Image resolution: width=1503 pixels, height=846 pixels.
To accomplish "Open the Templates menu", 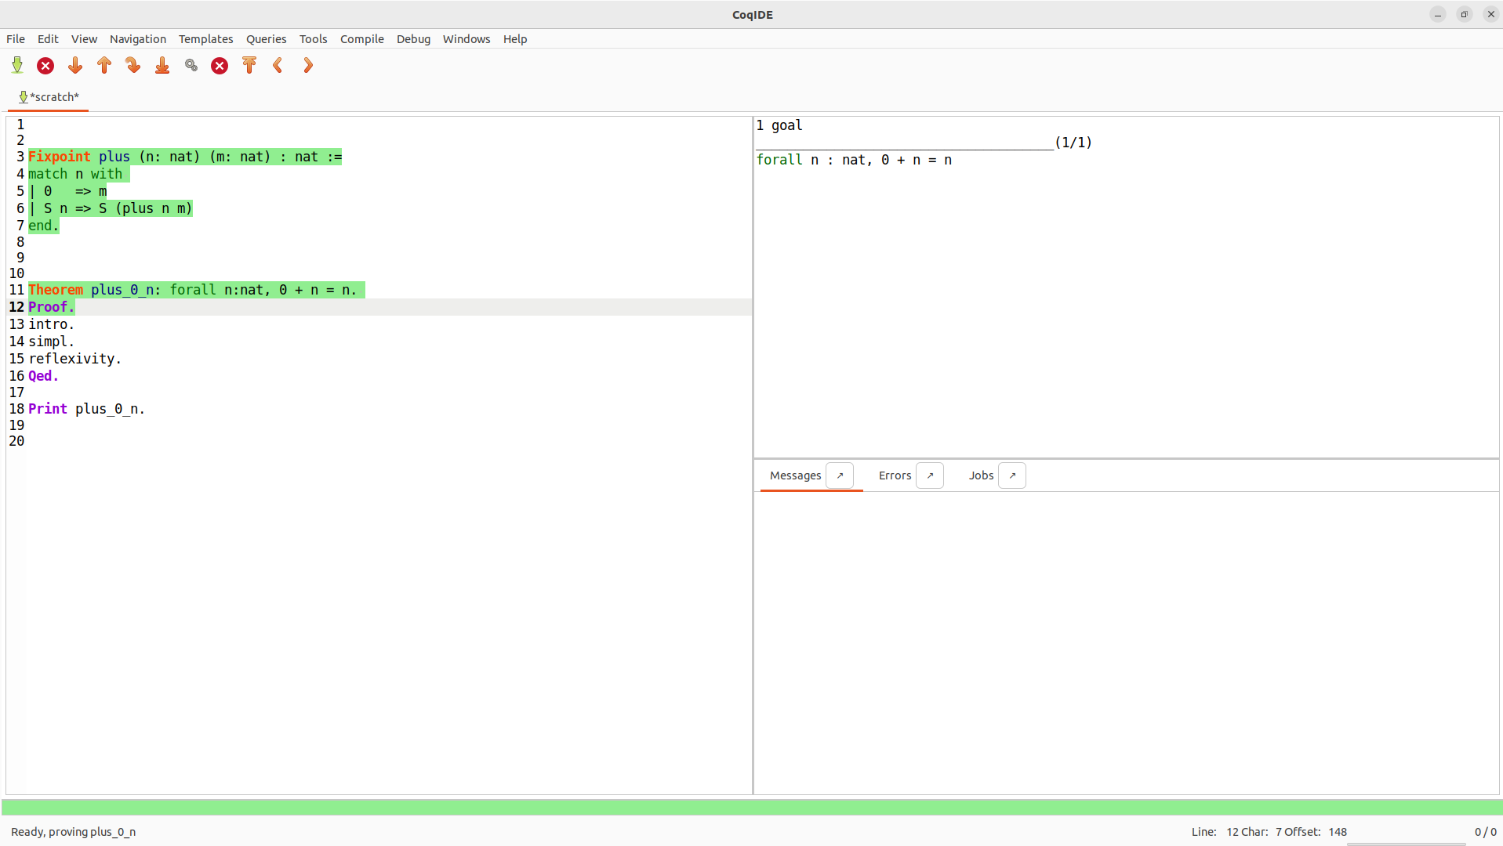I will tap(205, 39).
